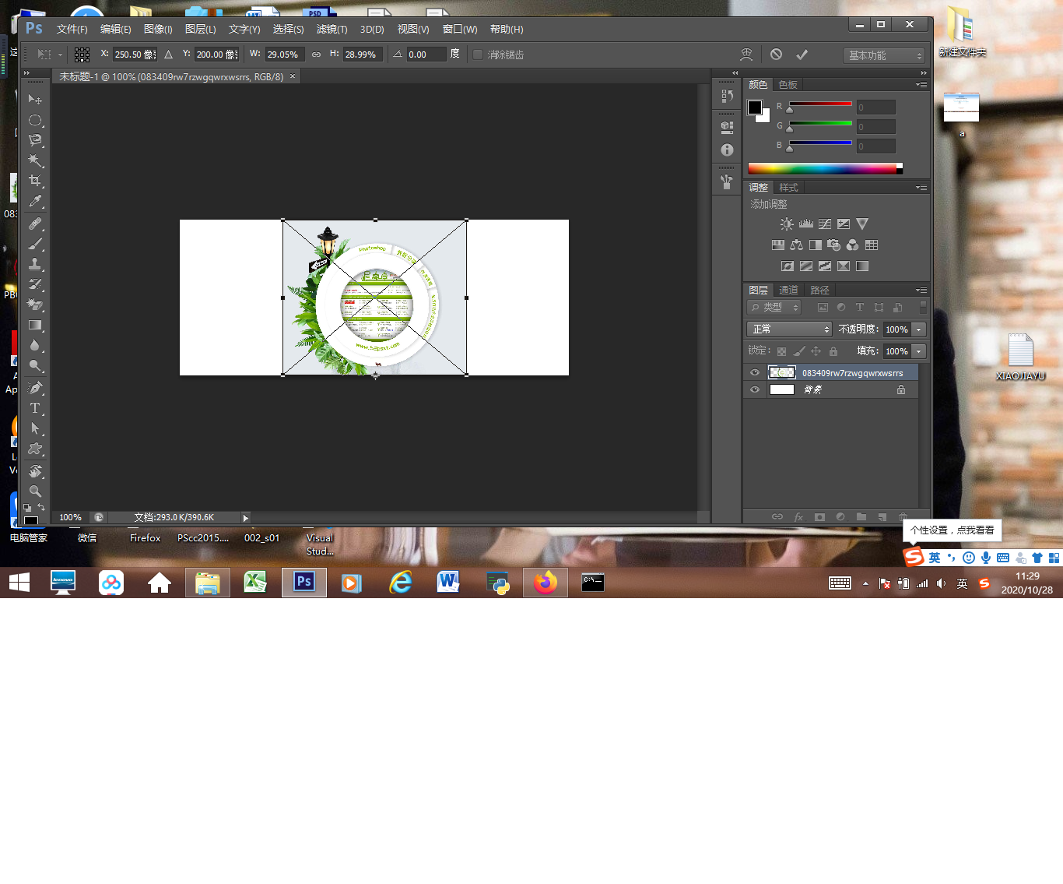Expand status bar info arrow
Image resolution: width=1063 pixels, height=884 pixels.
click(x=246, y=518)
